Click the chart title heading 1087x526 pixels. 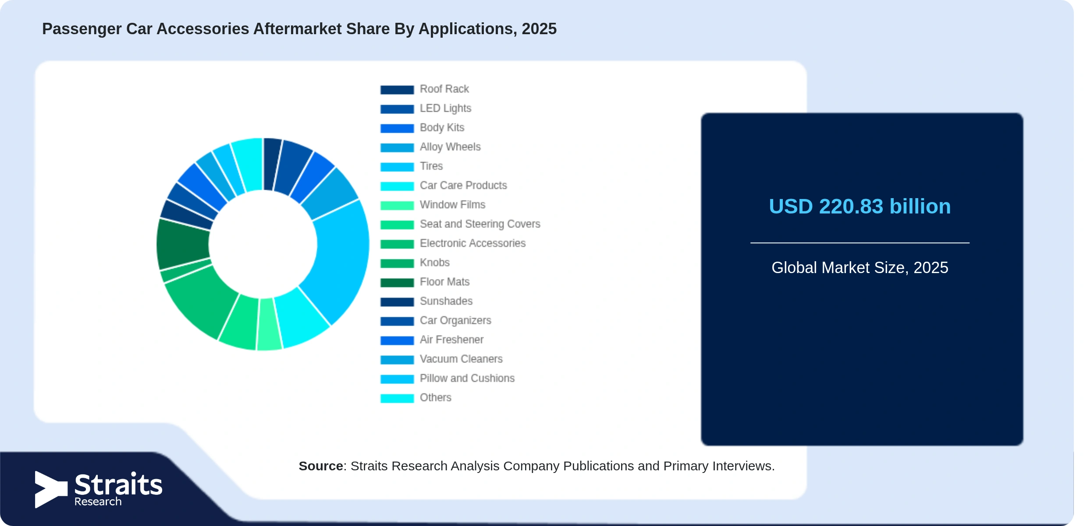pyautogui.click(x=299, y=29)
